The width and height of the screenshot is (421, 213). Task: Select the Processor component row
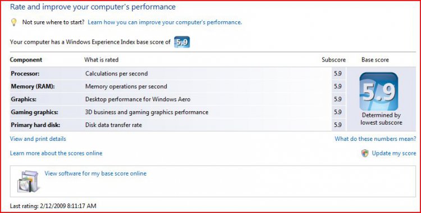[x=178, y=73]
